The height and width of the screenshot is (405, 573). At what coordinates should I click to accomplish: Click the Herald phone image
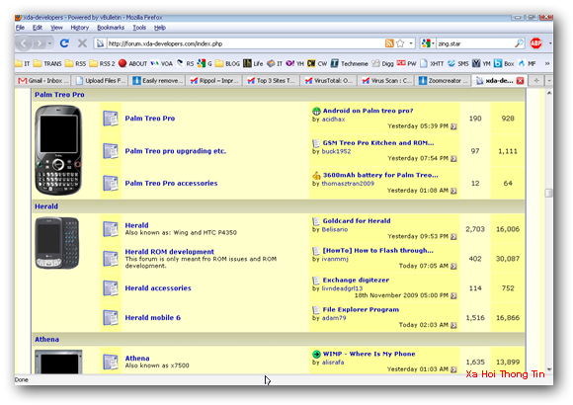57,243
